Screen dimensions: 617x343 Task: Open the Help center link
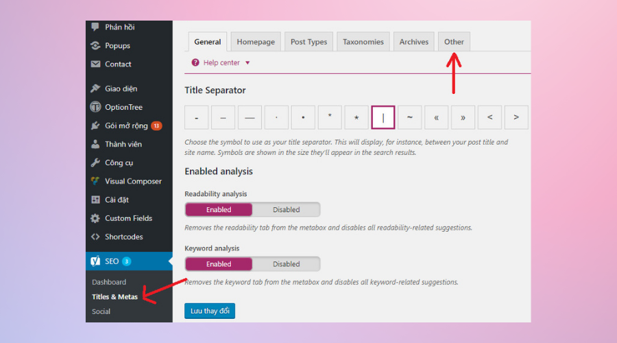(221, 62)
